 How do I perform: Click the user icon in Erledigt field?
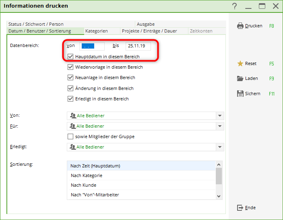click(x=73, y=147)
